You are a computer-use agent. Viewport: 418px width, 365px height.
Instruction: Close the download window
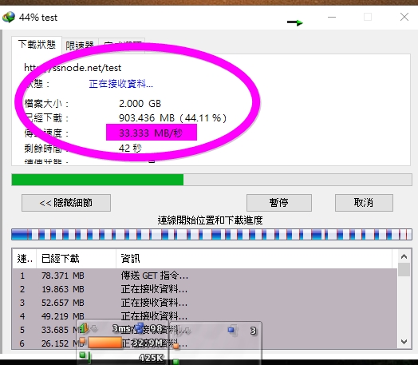point(404,17)
